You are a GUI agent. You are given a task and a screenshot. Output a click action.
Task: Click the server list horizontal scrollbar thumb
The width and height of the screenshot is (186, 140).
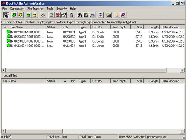pos(86,70)
